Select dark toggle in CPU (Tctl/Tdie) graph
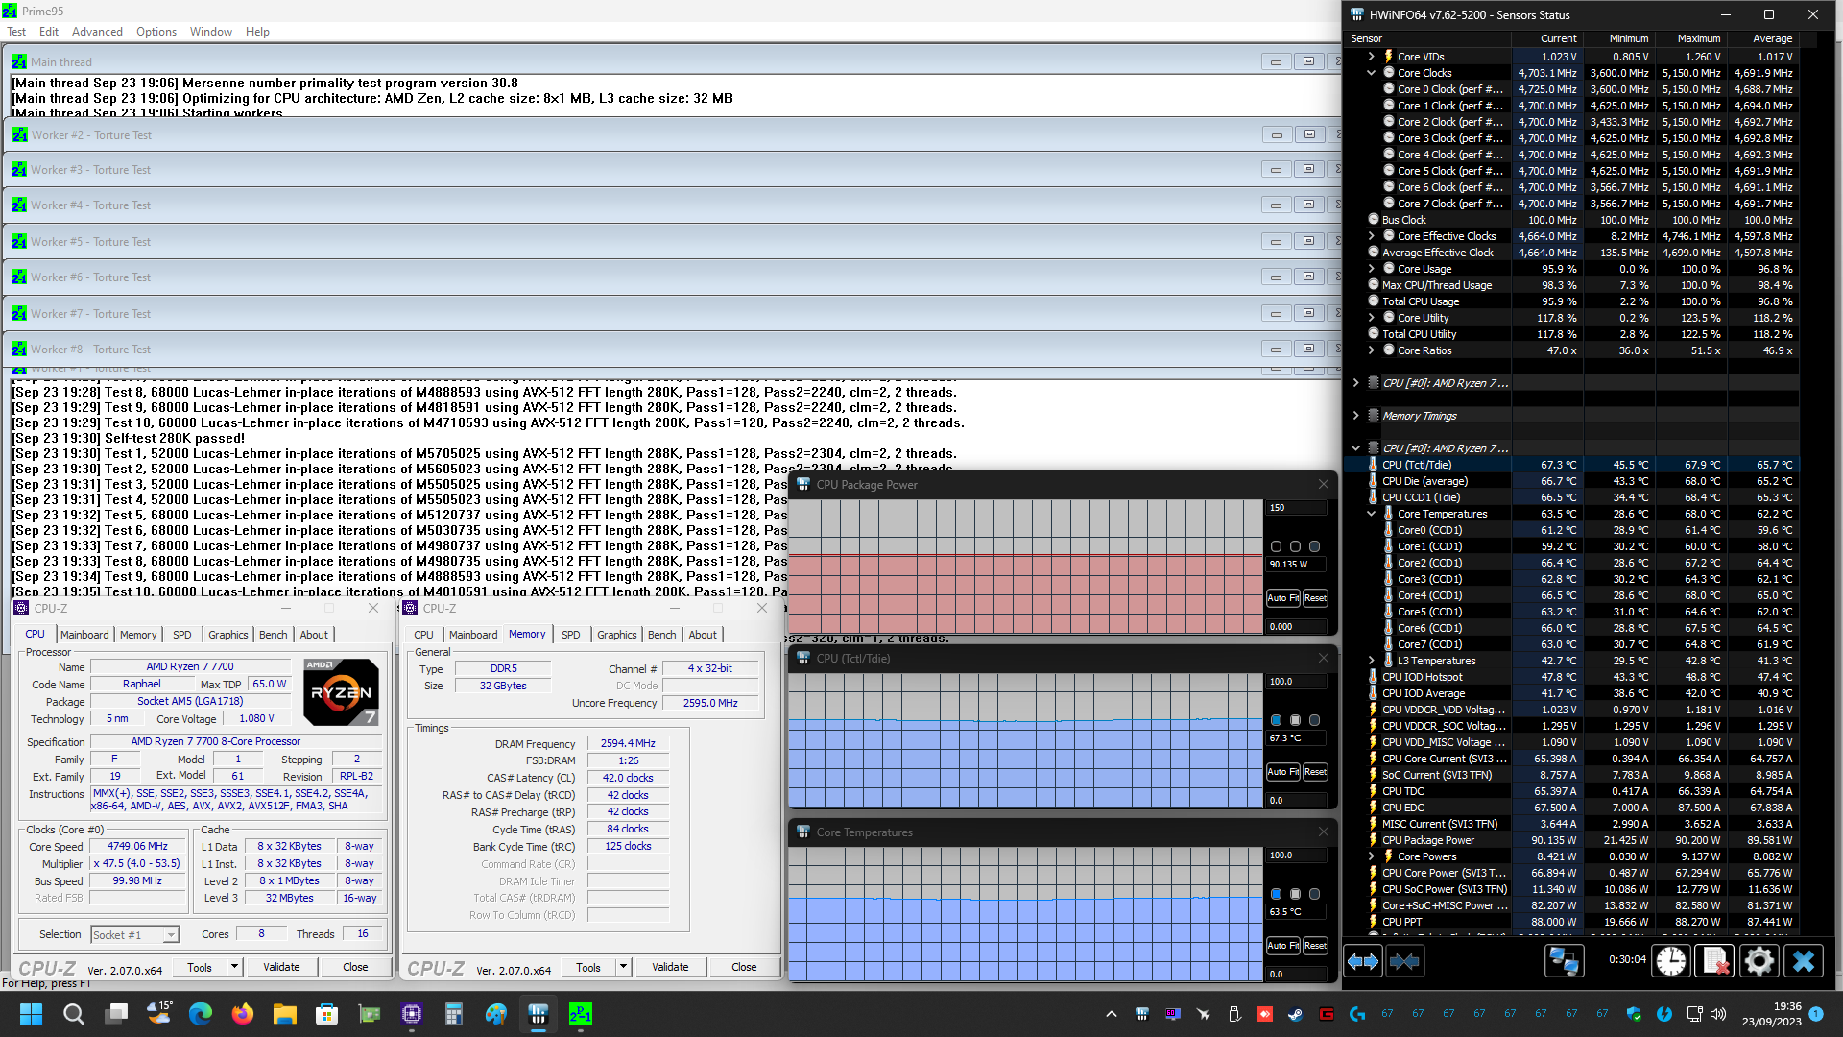This screenshot has width=1843, height=1037. (1314, 720)
